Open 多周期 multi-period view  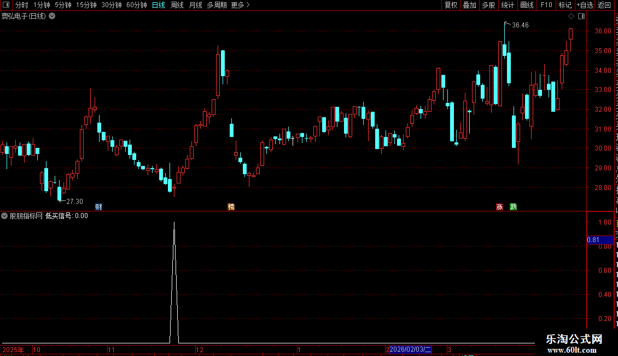[217, 5]
